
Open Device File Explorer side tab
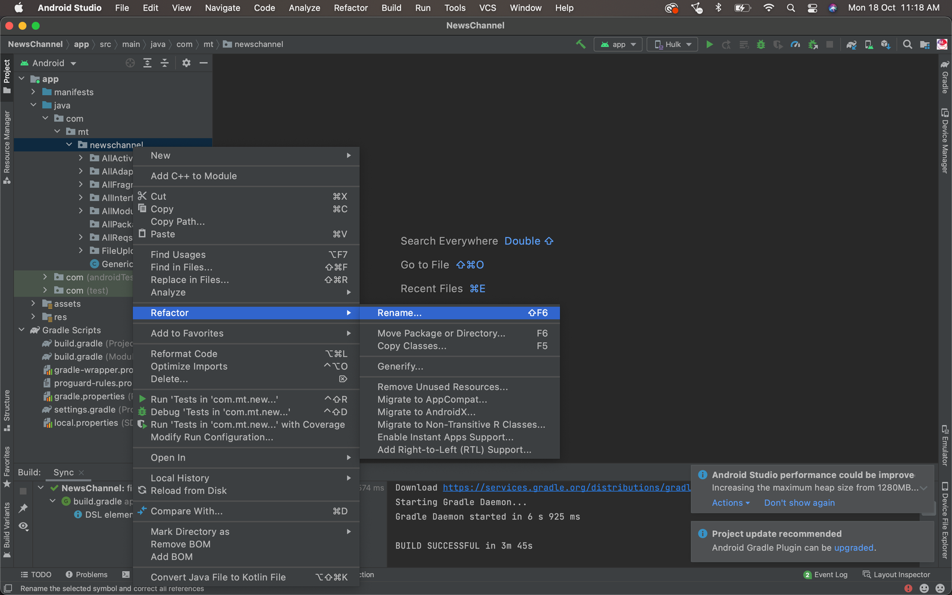pyautogui.click(x=945, y=521)
